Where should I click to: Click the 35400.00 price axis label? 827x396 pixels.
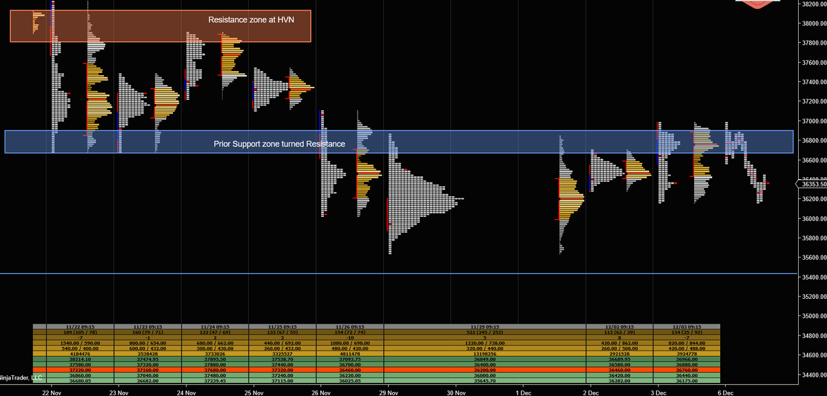coord(813,277)
